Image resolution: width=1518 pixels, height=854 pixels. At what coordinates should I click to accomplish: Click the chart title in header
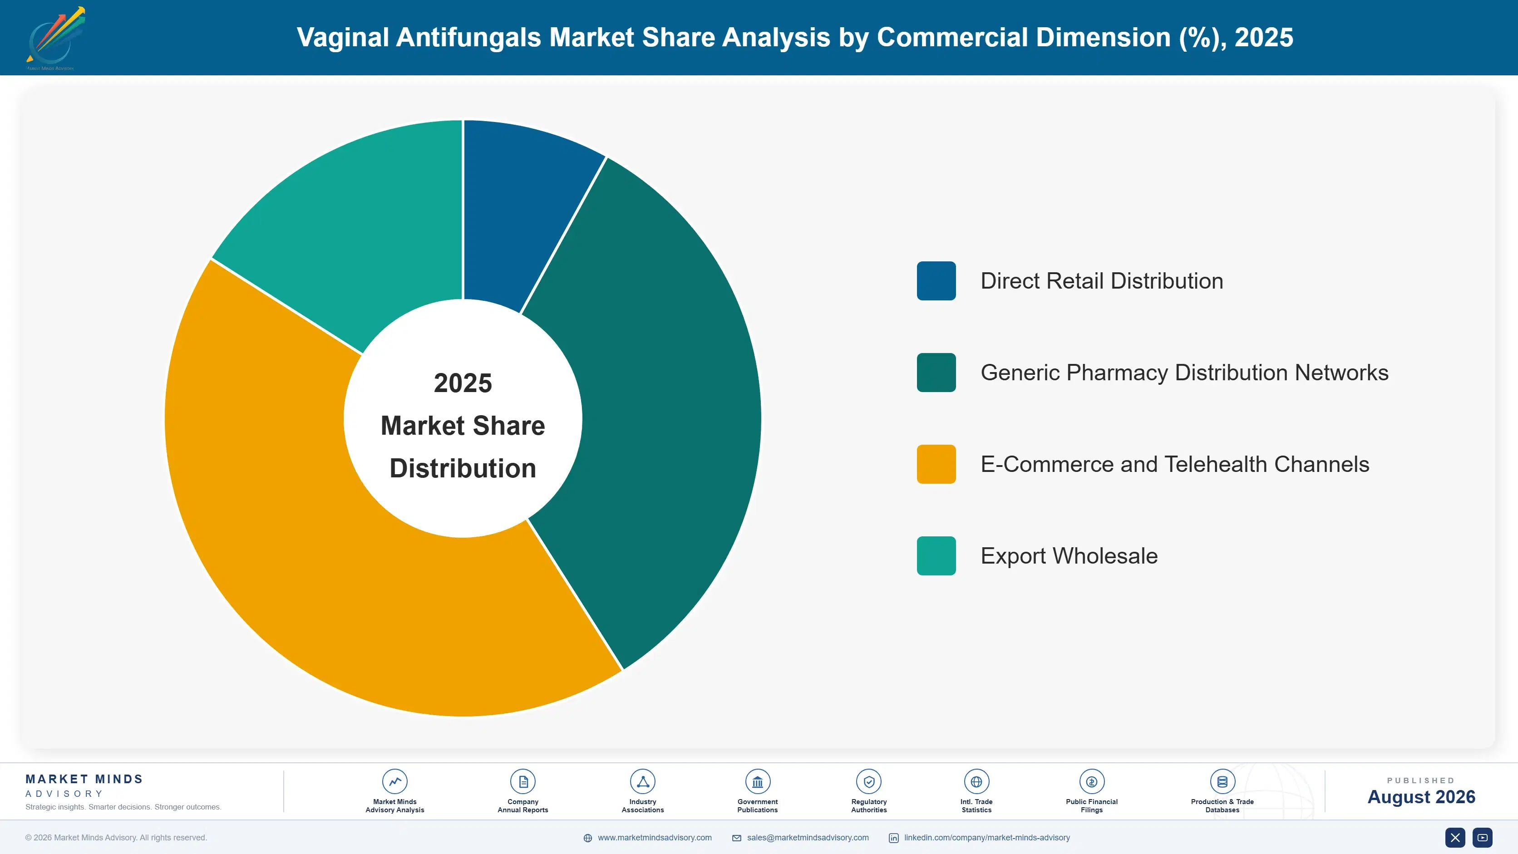pos(795,37)
